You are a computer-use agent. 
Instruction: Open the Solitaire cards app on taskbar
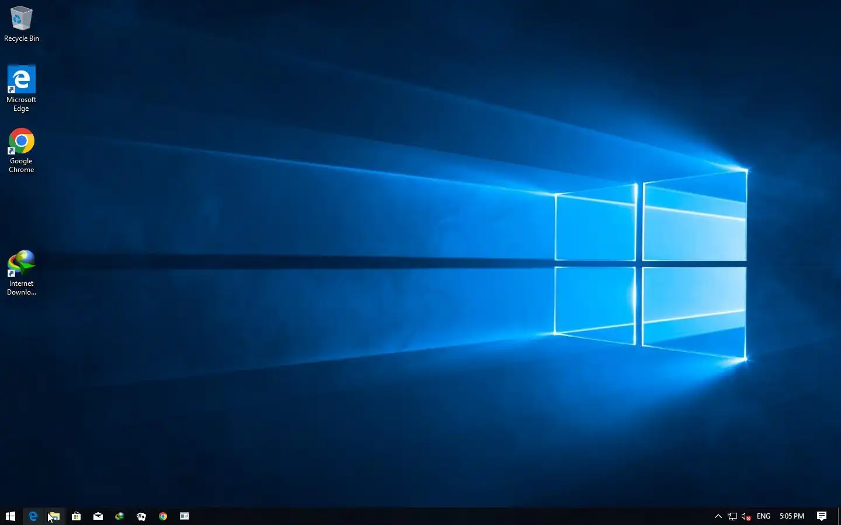141,516
